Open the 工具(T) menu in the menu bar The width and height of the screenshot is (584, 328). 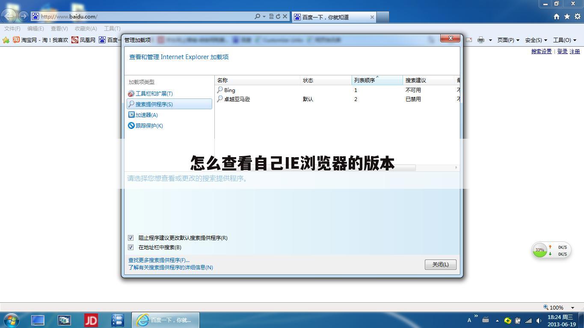tap(112, 28)
